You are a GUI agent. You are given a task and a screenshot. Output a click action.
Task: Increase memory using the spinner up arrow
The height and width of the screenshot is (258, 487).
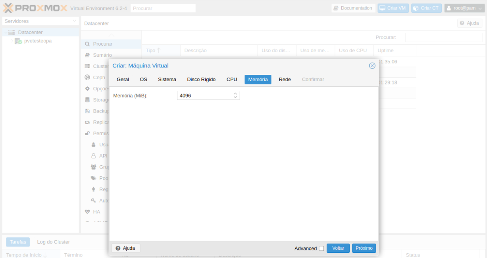coord(235,94)
